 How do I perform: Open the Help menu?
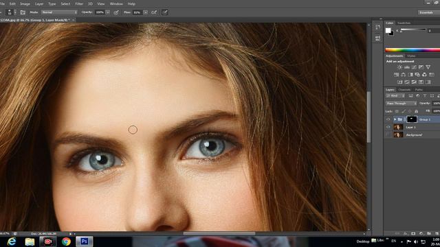(131, 4)
